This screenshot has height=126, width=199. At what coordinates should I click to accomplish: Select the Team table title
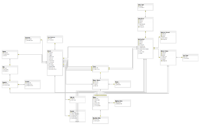[95, 66]
